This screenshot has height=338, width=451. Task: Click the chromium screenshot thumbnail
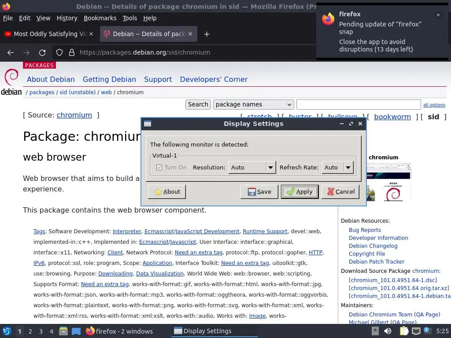(x=389, y=182)
